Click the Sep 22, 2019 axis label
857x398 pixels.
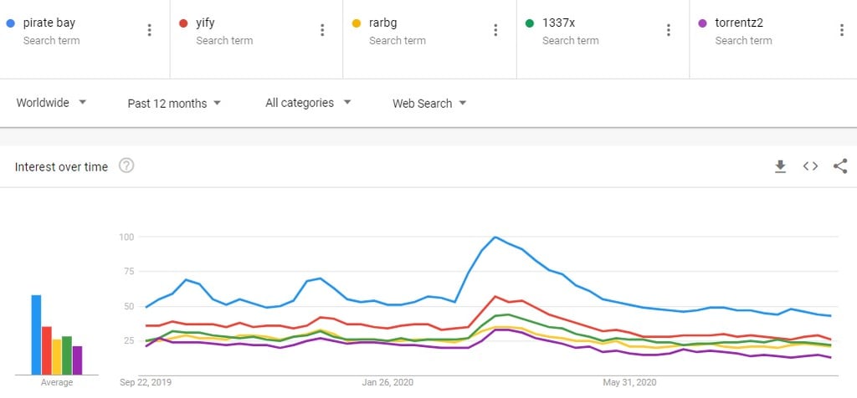[x=146, y=382]
